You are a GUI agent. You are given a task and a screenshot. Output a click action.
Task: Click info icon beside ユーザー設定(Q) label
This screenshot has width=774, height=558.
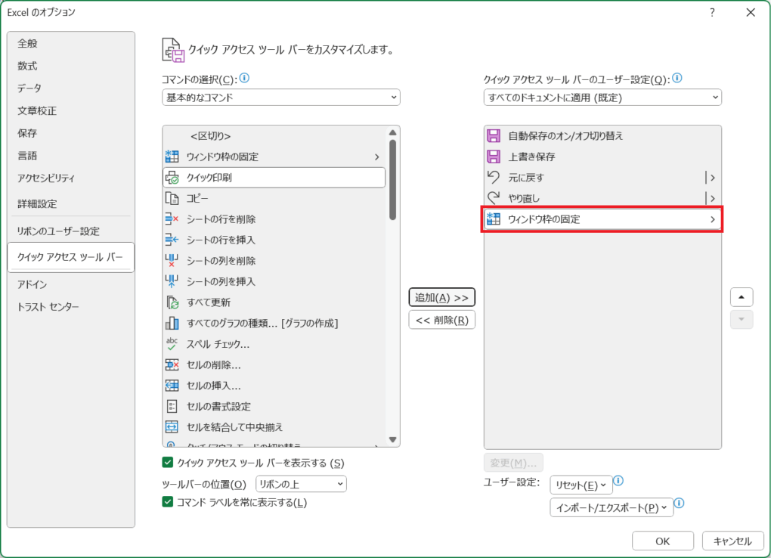(x=677, y=78)
